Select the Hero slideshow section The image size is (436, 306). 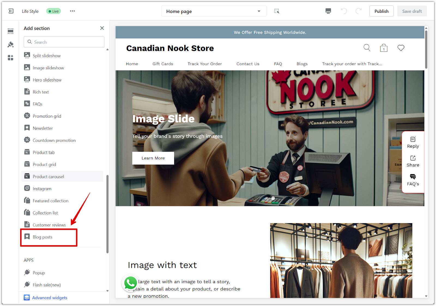62,80
